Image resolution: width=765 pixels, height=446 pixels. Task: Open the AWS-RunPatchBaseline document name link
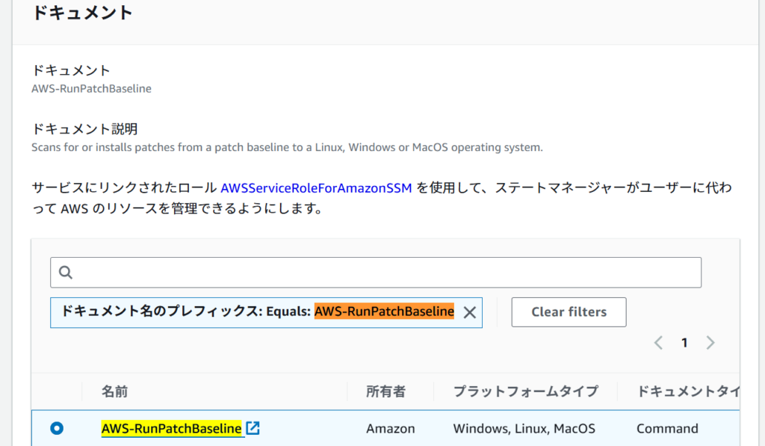tap(171, 428)
